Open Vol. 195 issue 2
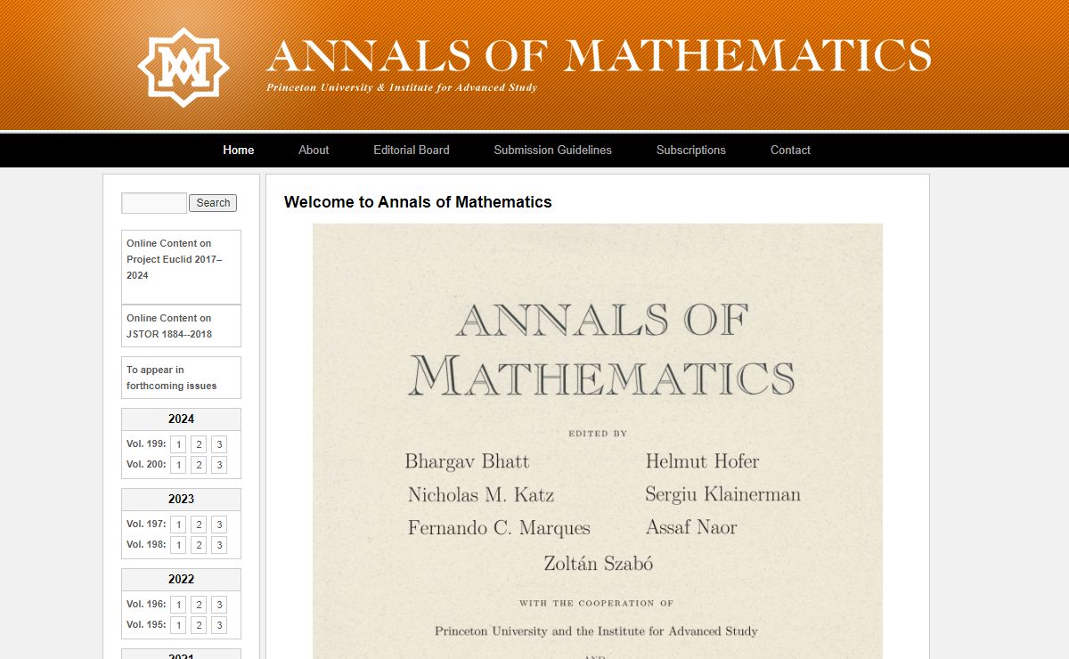Viewport: 1069px width, 659px height. pos(199,625)
